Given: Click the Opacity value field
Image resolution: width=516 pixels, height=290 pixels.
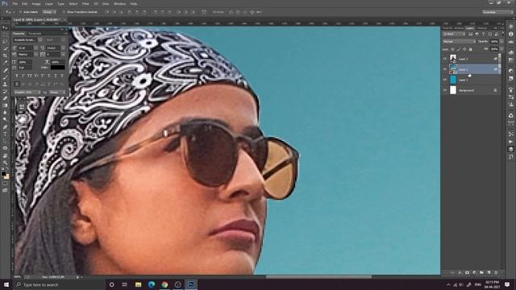Looking at the screenshot, I should 494,42.
